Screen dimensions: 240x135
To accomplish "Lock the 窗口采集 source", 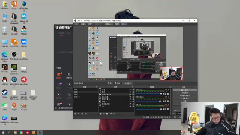I will click(x=133, y=97).
